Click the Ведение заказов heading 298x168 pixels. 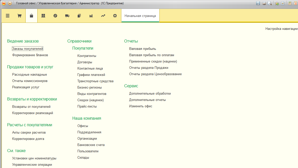point(23,41)
